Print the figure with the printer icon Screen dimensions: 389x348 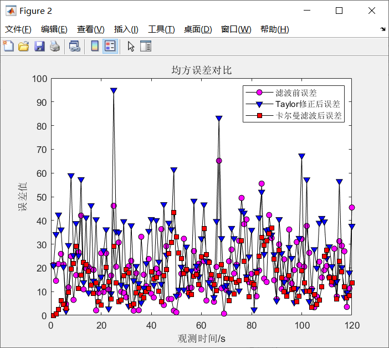click(x=55, y=46)
